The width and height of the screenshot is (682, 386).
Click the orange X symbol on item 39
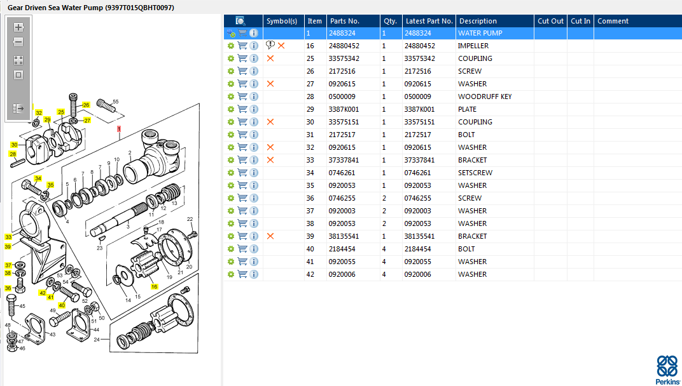(x=270, y=236)
